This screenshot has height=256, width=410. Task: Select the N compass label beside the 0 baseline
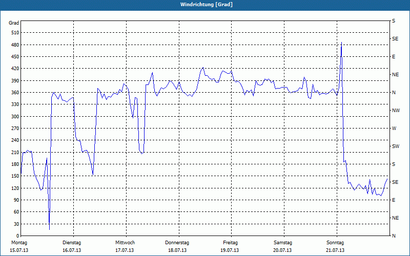click(394, 236)
